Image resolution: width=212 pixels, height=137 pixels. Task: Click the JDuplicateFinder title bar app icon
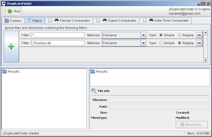[4, 4]
